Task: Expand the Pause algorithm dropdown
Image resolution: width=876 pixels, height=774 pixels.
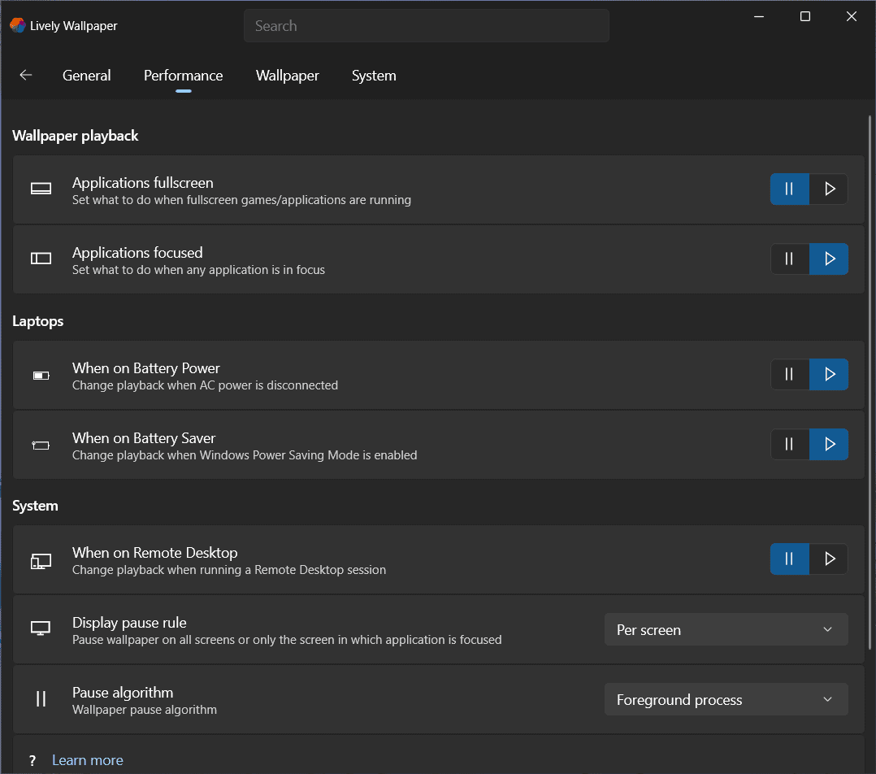Action: tap(726, 700)
